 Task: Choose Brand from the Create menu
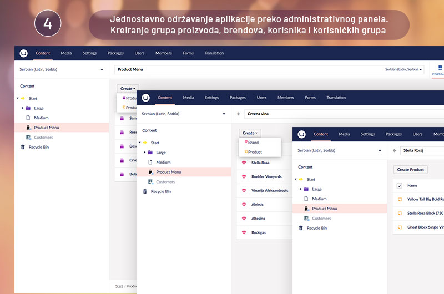pos(253,143)
